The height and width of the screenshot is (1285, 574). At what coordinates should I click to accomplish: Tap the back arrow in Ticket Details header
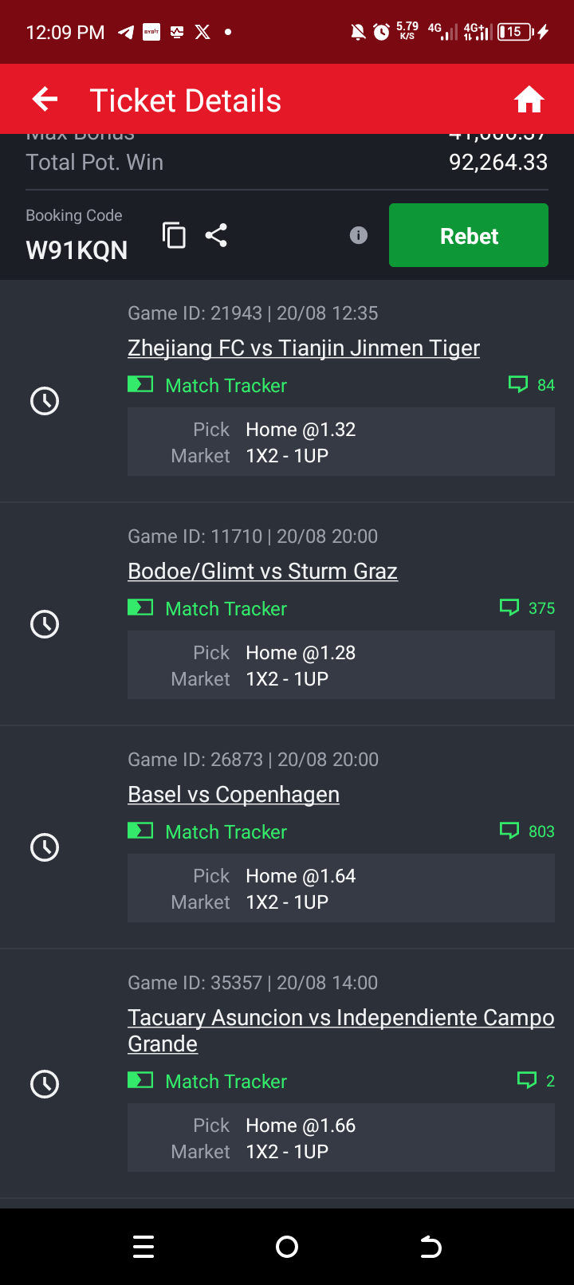(x=45, y=100)
